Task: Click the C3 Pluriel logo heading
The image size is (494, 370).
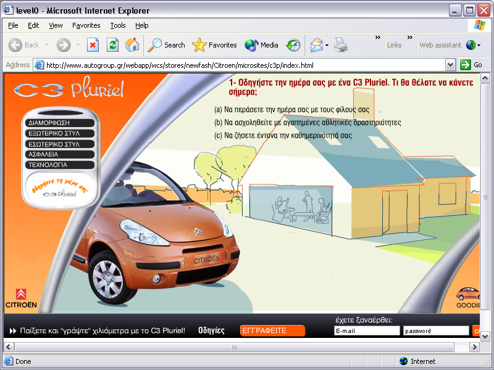Action: point(69,88)
